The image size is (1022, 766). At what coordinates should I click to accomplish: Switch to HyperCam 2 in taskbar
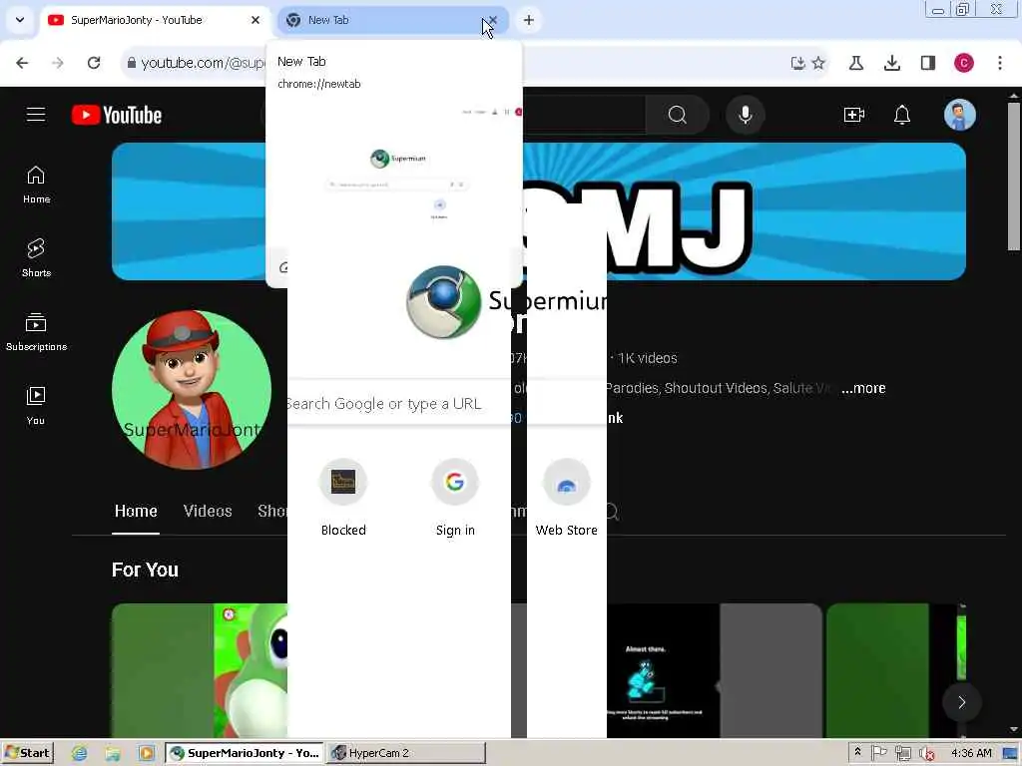point(405,753)
